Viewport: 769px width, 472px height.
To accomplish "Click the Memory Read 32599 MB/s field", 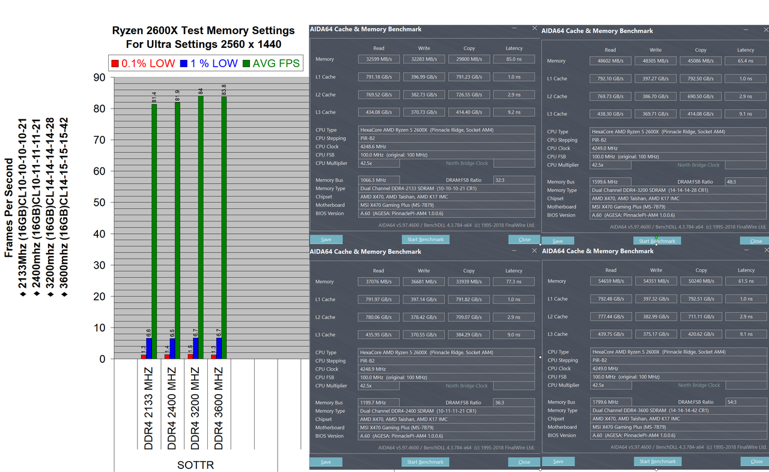I will pos(378,59).
